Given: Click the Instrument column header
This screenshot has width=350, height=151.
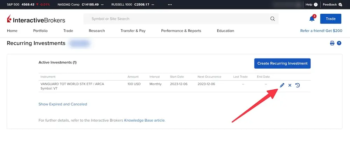Looking at the screenshot, I should tap(48, 77).
